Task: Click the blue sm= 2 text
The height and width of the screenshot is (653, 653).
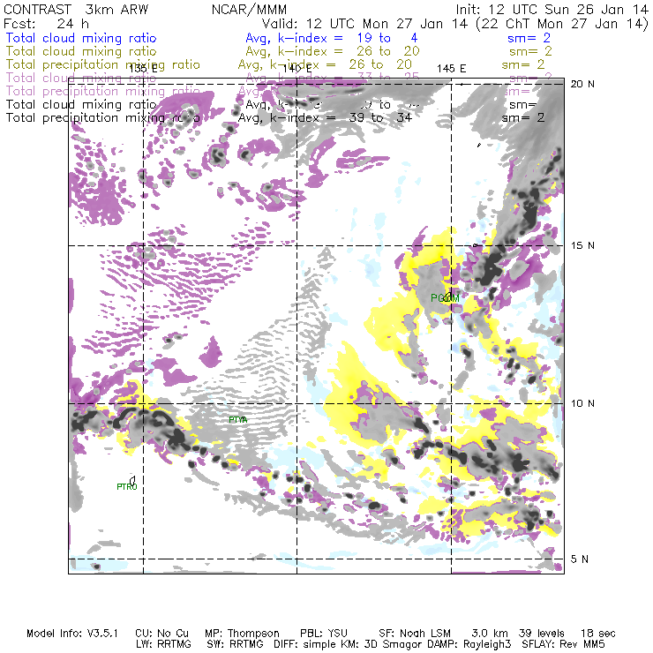Action: [529, 38]
